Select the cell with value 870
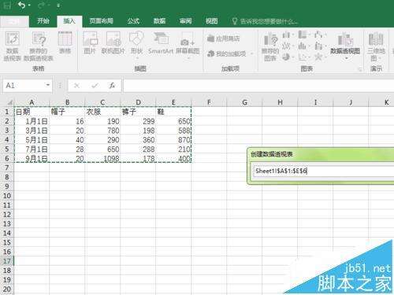 click(x=173, y=140)
